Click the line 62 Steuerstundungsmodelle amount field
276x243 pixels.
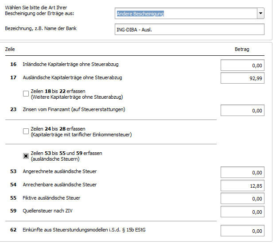242,231
